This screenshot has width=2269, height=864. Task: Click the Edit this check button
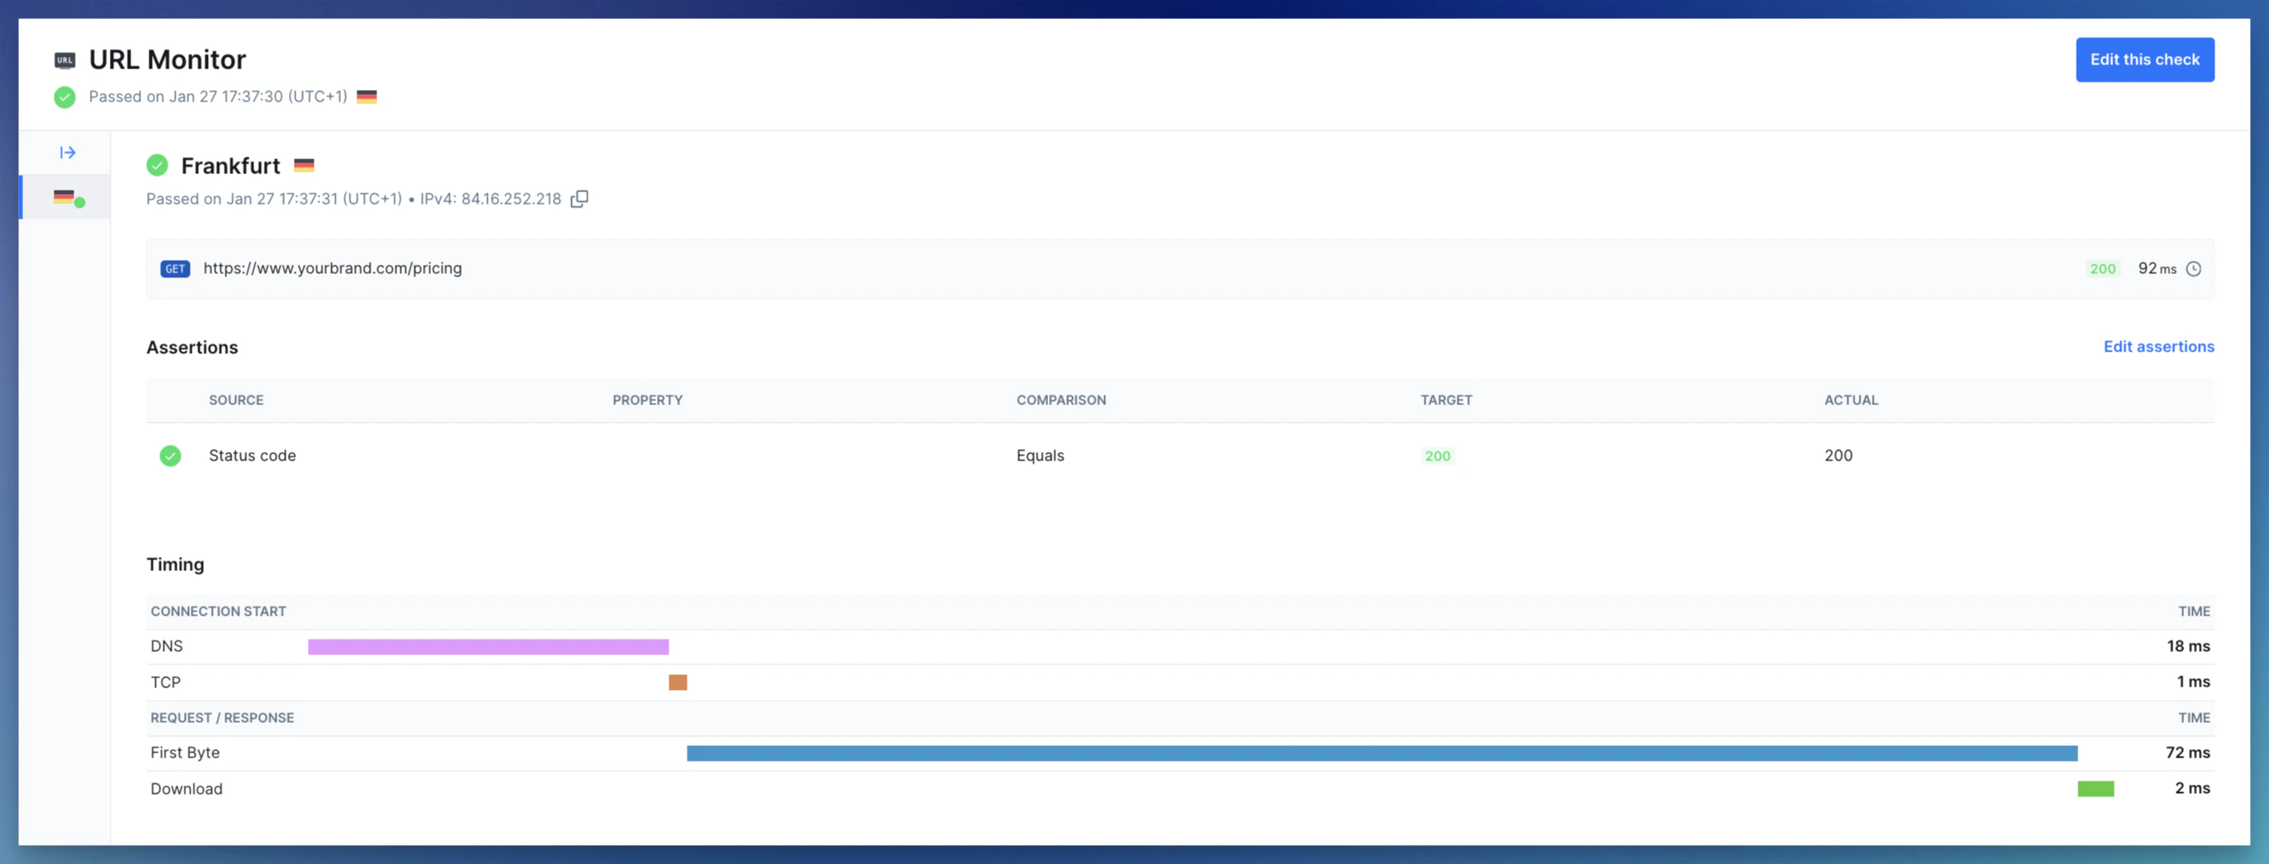point(2145,59)
